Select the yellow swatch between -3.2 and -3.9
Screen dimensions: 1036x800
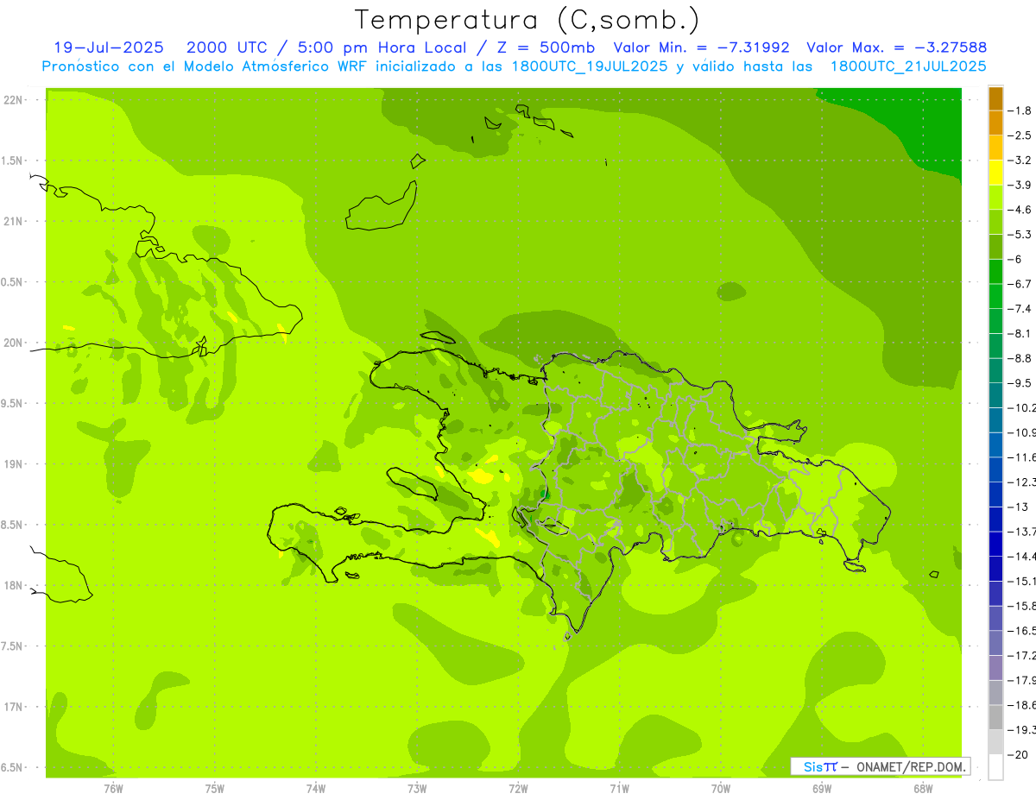pyautogui.click(x=995, y=173)
